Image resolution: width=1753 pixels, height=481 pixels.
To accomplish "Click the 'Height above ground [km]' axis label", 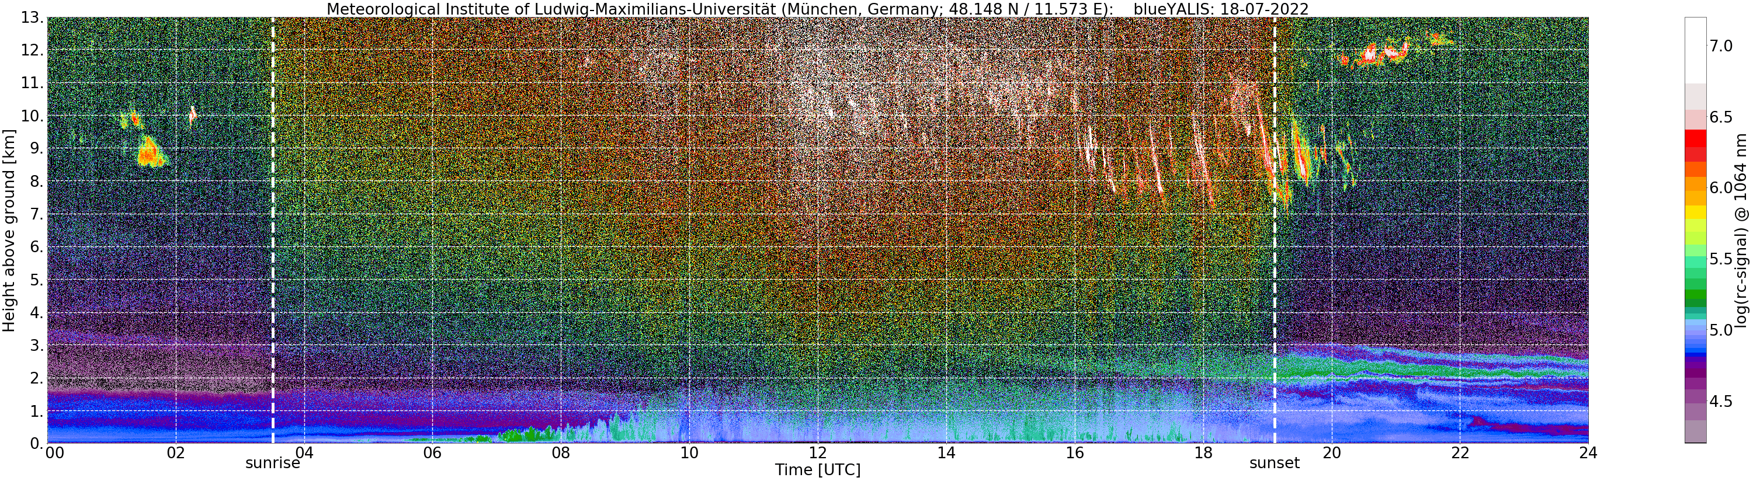I will [x=9, y=231].
